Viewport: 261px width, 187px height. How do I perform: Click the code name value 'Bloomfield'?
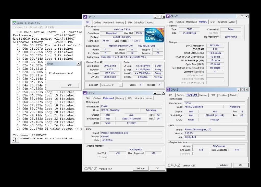coord(111,33)
